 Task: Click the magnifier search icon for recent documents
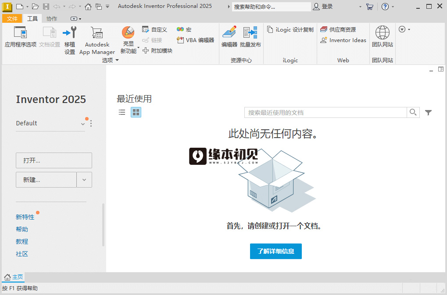413,112
